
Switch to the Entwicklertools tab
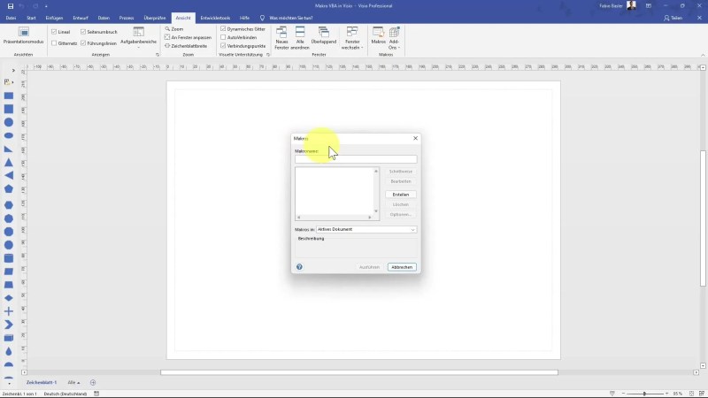point(215,18)
